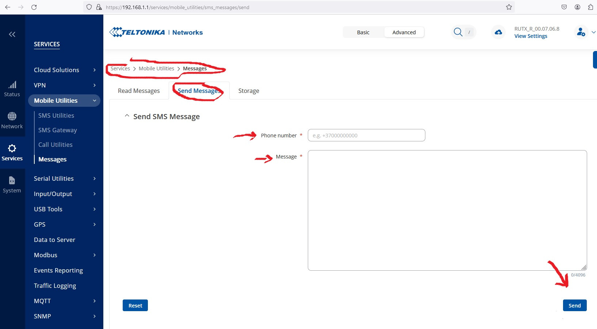
Task: Collapse the Mobile Utilities menu
Action: point(95,101)
